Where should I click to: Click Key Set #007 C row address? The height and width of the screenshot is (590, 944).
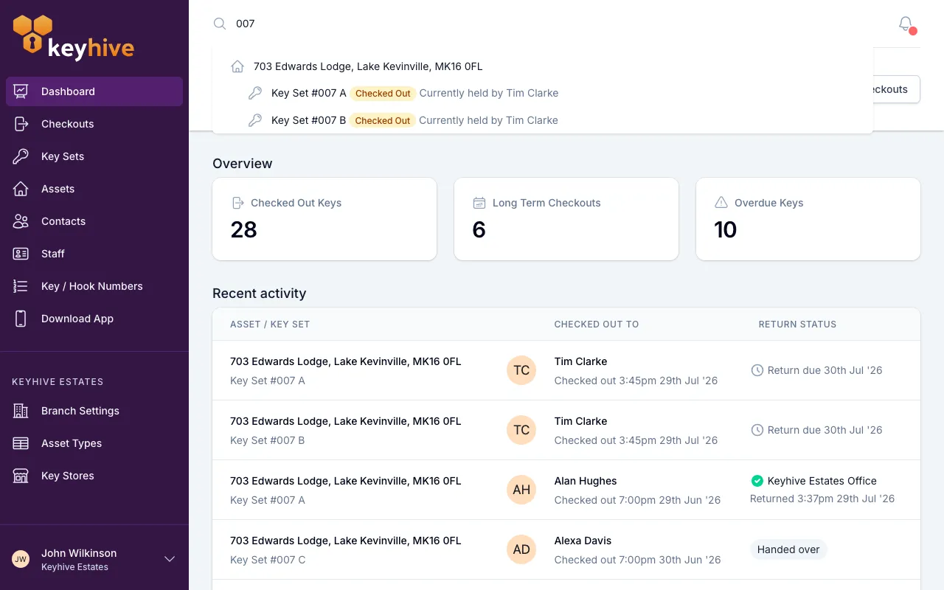coord(346,541)
